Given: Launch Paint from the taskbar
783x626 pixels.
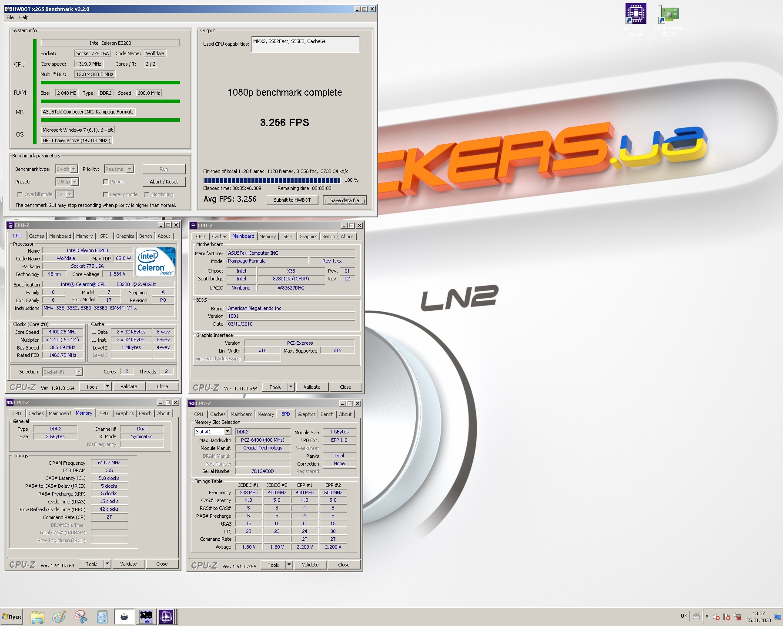Looking at the screenshot, I should coord(59,616).
